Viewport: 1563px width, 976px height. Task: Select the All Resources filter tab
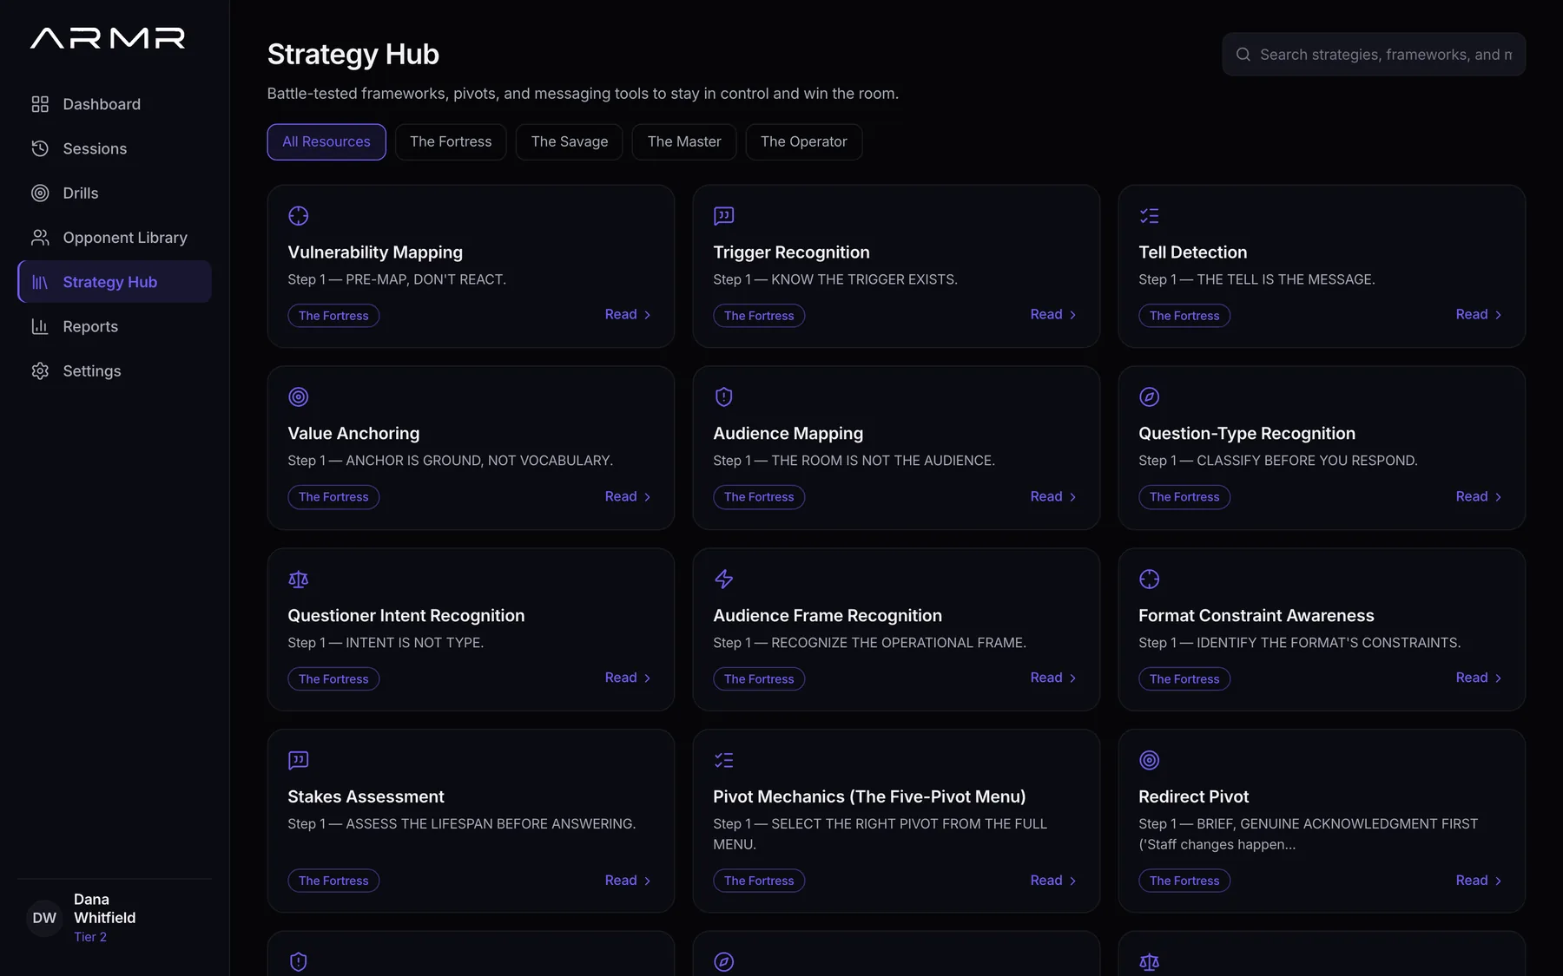pos(326,141)
